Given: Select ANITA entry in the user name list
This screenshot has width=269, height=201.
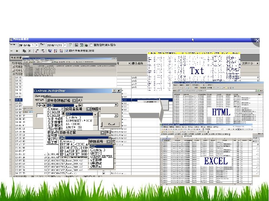Looking at the screenshot, I should click(74, 127).
